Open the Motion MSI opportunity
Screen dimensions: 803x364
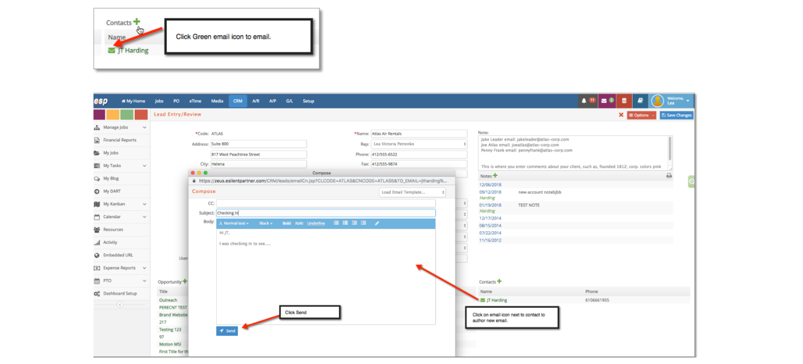[170, 344]
